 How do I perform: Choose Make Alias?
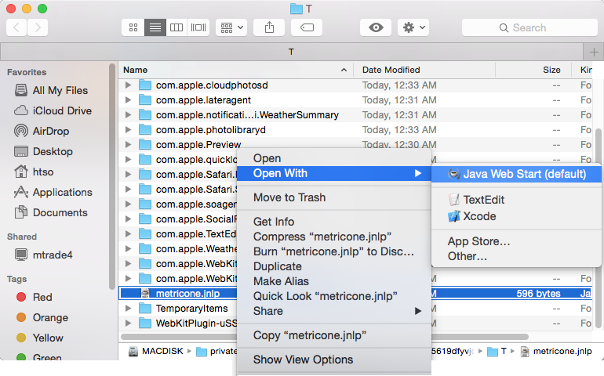pyautogui.click(x=334, y=281)
